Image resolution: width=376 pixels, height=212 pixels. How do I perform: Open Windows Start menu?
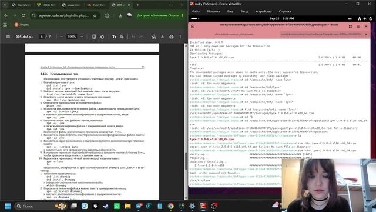(8, 206)
